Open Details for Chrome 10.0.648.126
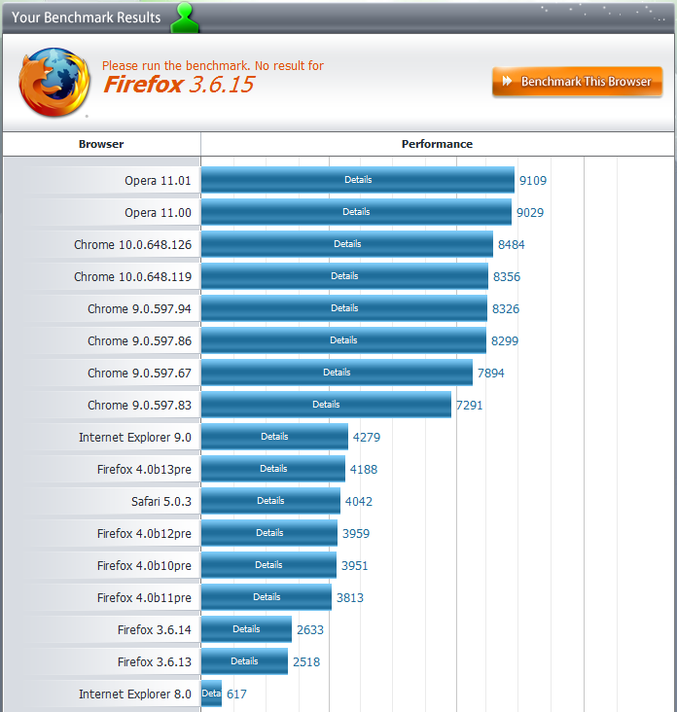677x712 pixels. coord(347,244)
